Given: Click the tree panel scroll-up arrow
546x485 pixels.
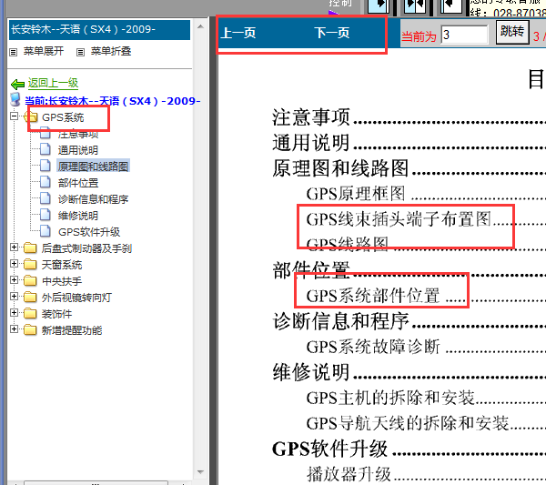Looking at the screenshot, I should [x=200, y=26].
